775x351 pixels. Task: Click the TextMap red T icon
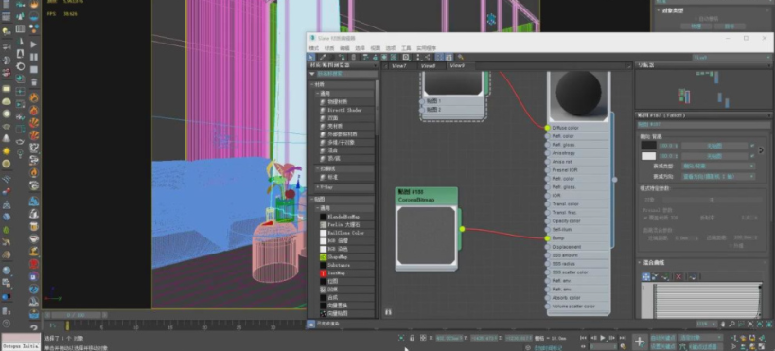pyautogui.click(x=324, y=272)
